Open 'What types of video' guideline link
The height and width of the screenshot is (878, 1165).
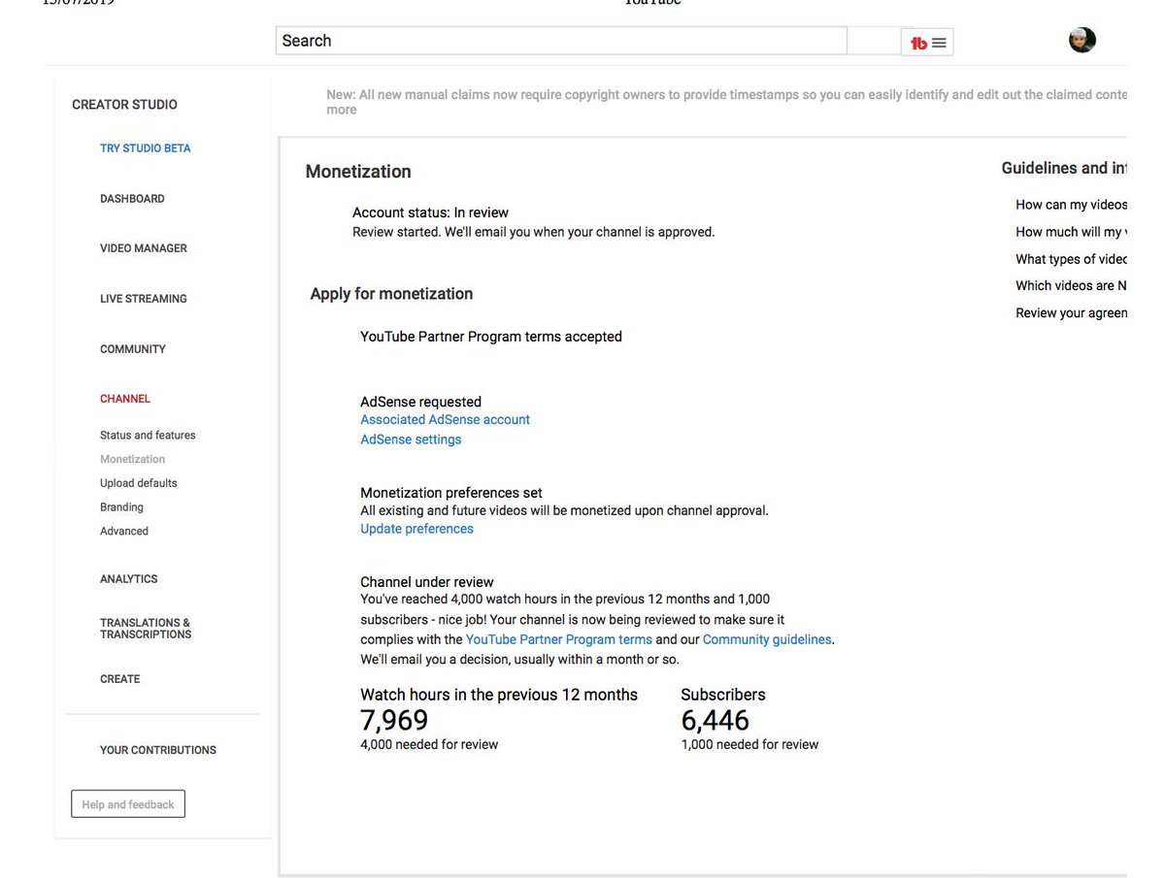tap(1072, 259)
